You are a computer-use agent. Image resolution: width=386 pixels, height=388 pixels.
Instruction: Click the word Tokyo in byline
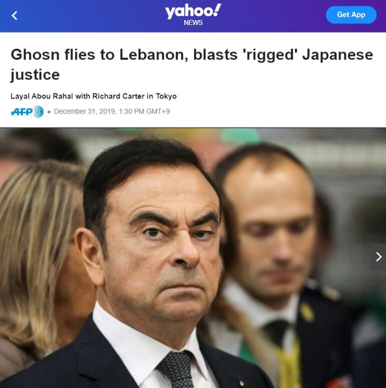coord(166,96)
